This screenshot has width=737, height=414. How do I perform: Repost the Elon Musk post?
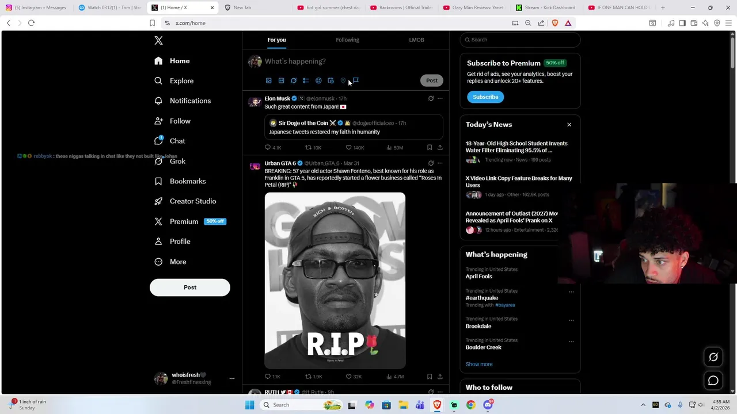[x=313, y=148]
